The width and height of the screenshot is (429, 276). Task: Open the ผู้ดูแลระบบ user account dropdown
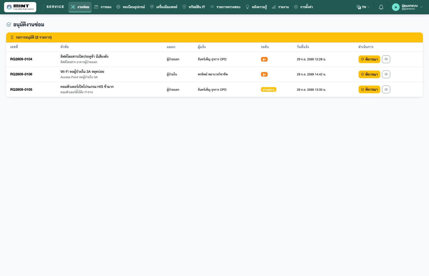pos(407,7)
